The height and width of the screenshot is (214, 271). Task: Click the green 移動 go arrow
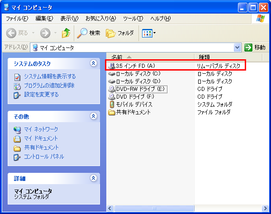click(248, 48)
